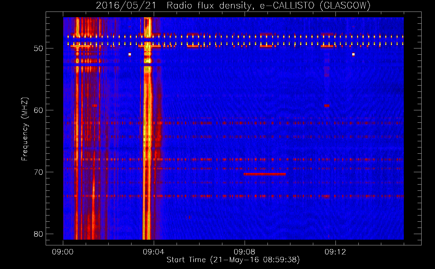Click the white spot near 51 MHz after 09:12
The height and width of the screenshot is (269, 435).
353,54
